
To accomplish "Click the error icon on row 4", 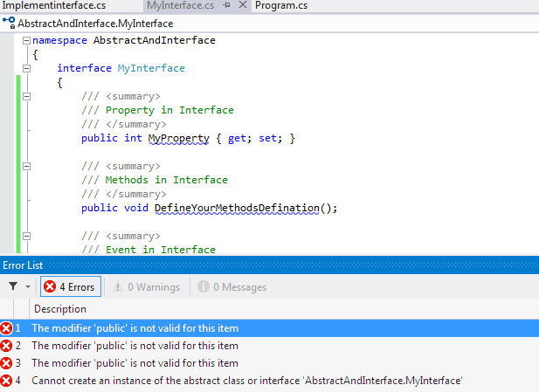I will tap(6, 381).
